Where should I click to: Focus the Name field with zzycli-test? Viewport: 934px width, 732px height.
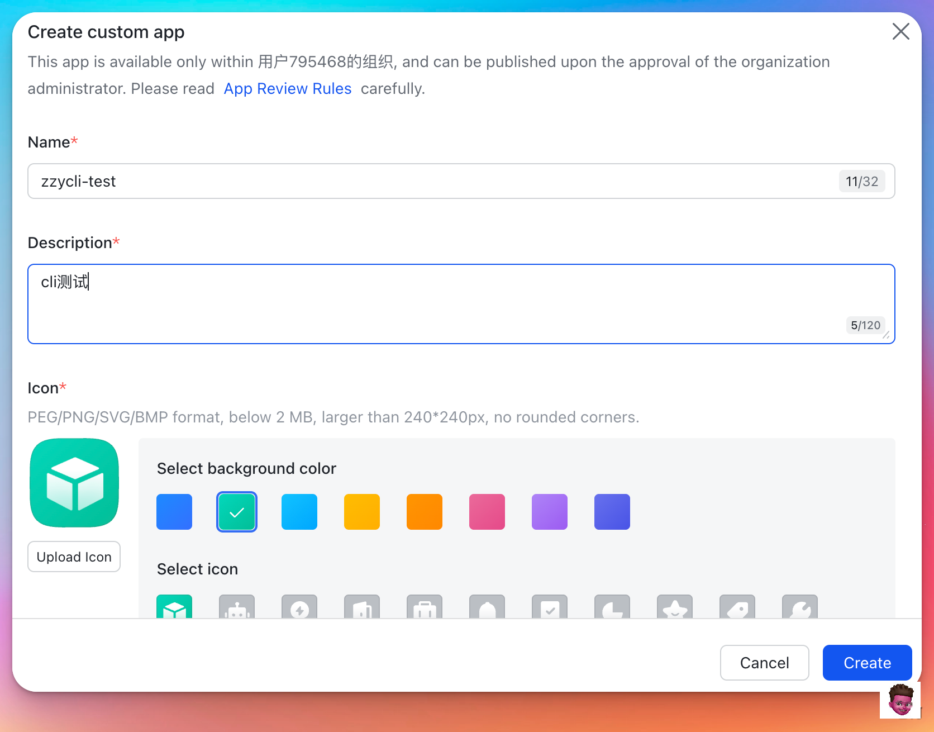(x=461, y=181)
